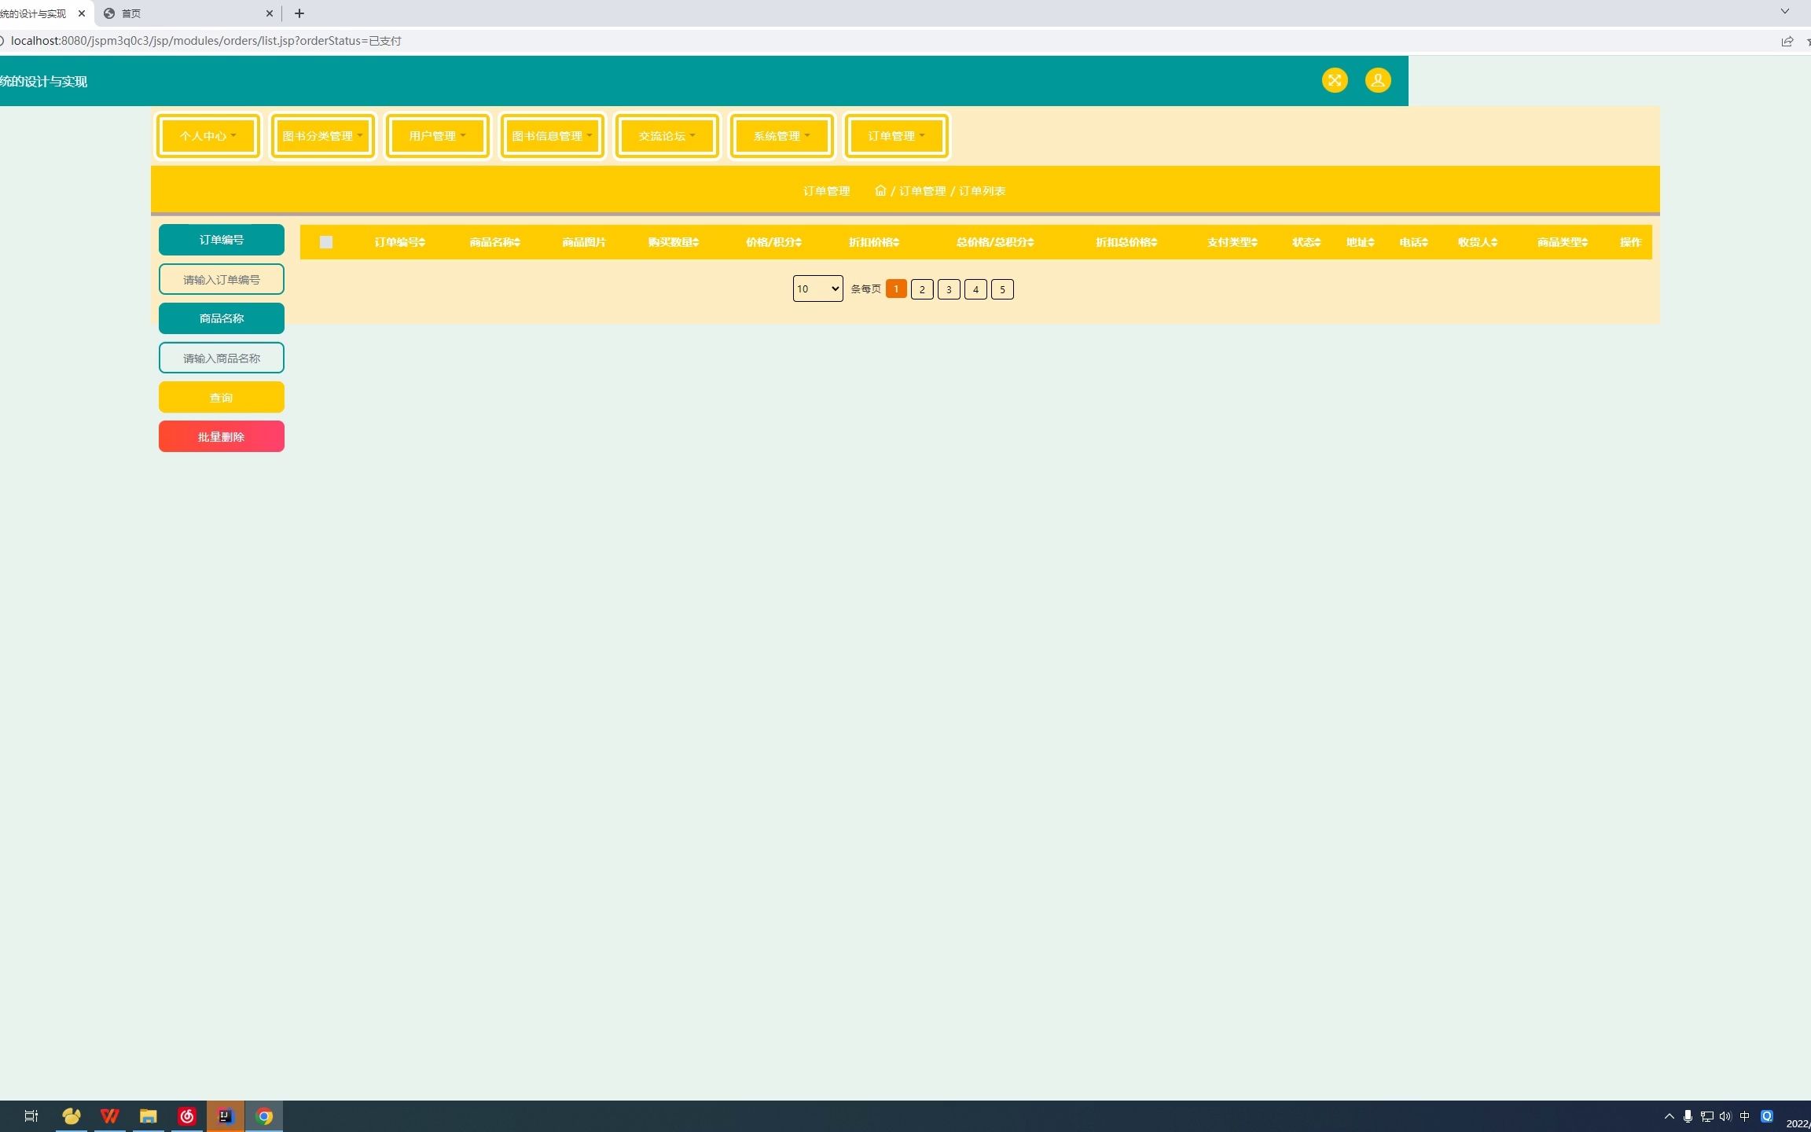1811x1132 pixels.
Task: Focus the 请输入订单编号 input field
Action: 221,279
